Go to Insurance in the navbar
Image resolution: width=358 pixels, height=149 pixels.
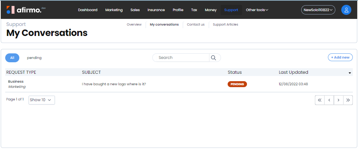point(156,10)
